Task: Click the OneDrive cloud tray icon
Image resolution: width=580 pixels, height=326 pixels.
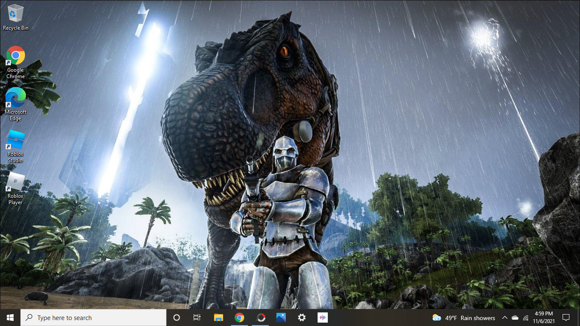Action: (515, 318)
